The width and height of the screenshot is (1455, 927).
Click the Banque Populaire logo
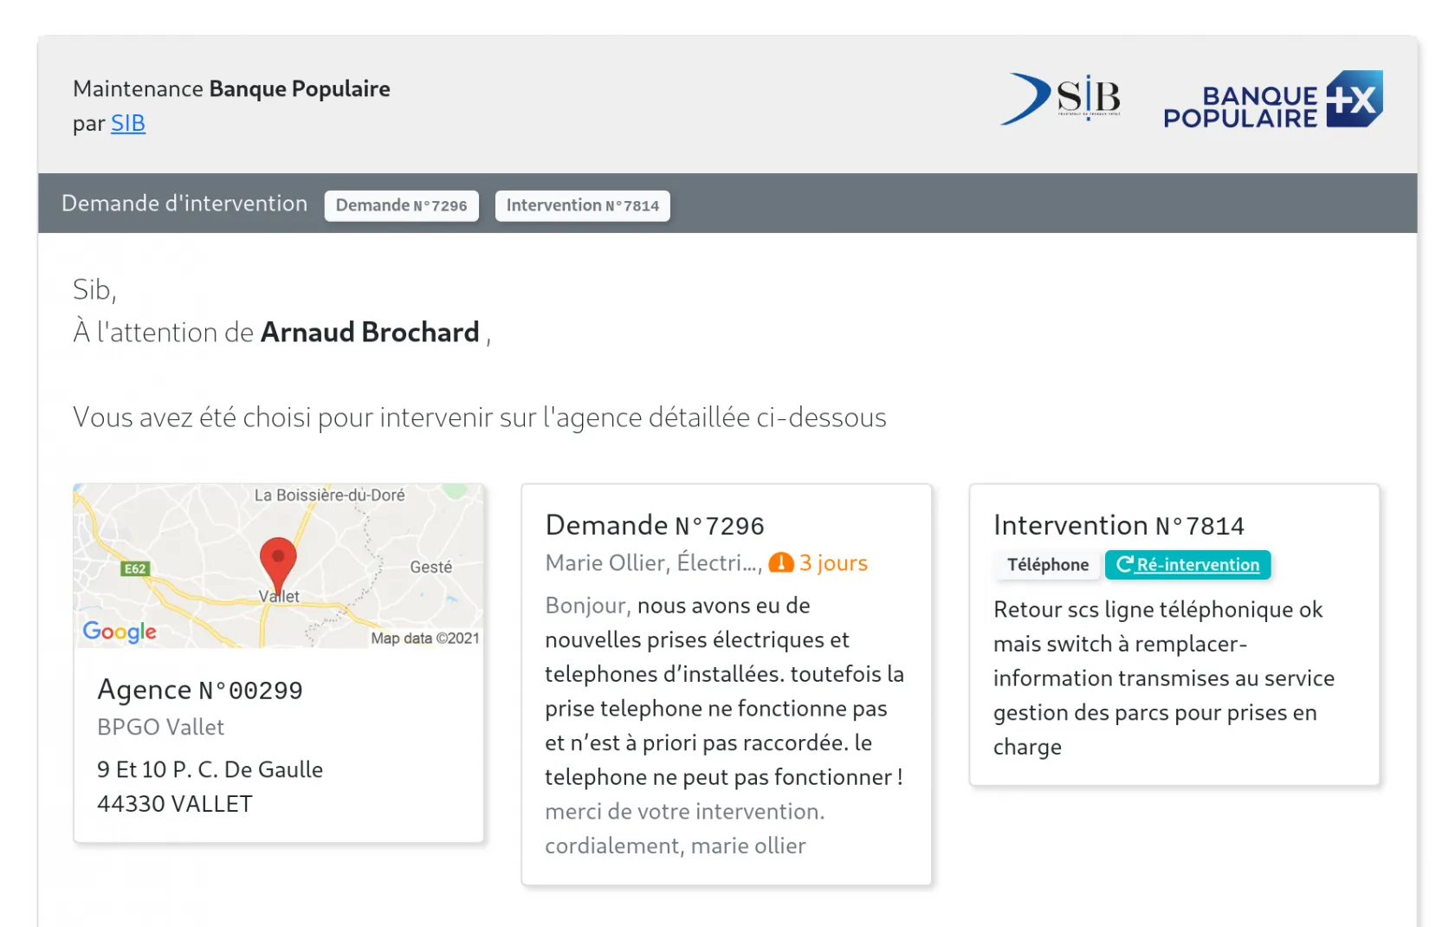(1271, 100)
